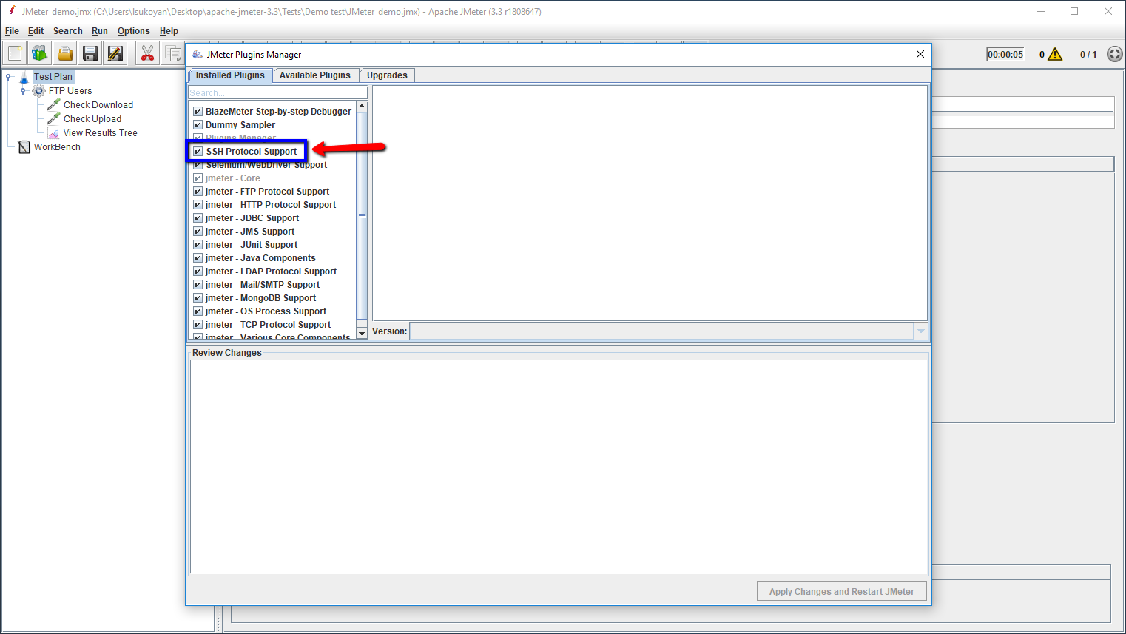Toggle jmeter - OS Process Support checkbox
Image resolution: width=1126 pixels, height=634 pixels.
198,311
